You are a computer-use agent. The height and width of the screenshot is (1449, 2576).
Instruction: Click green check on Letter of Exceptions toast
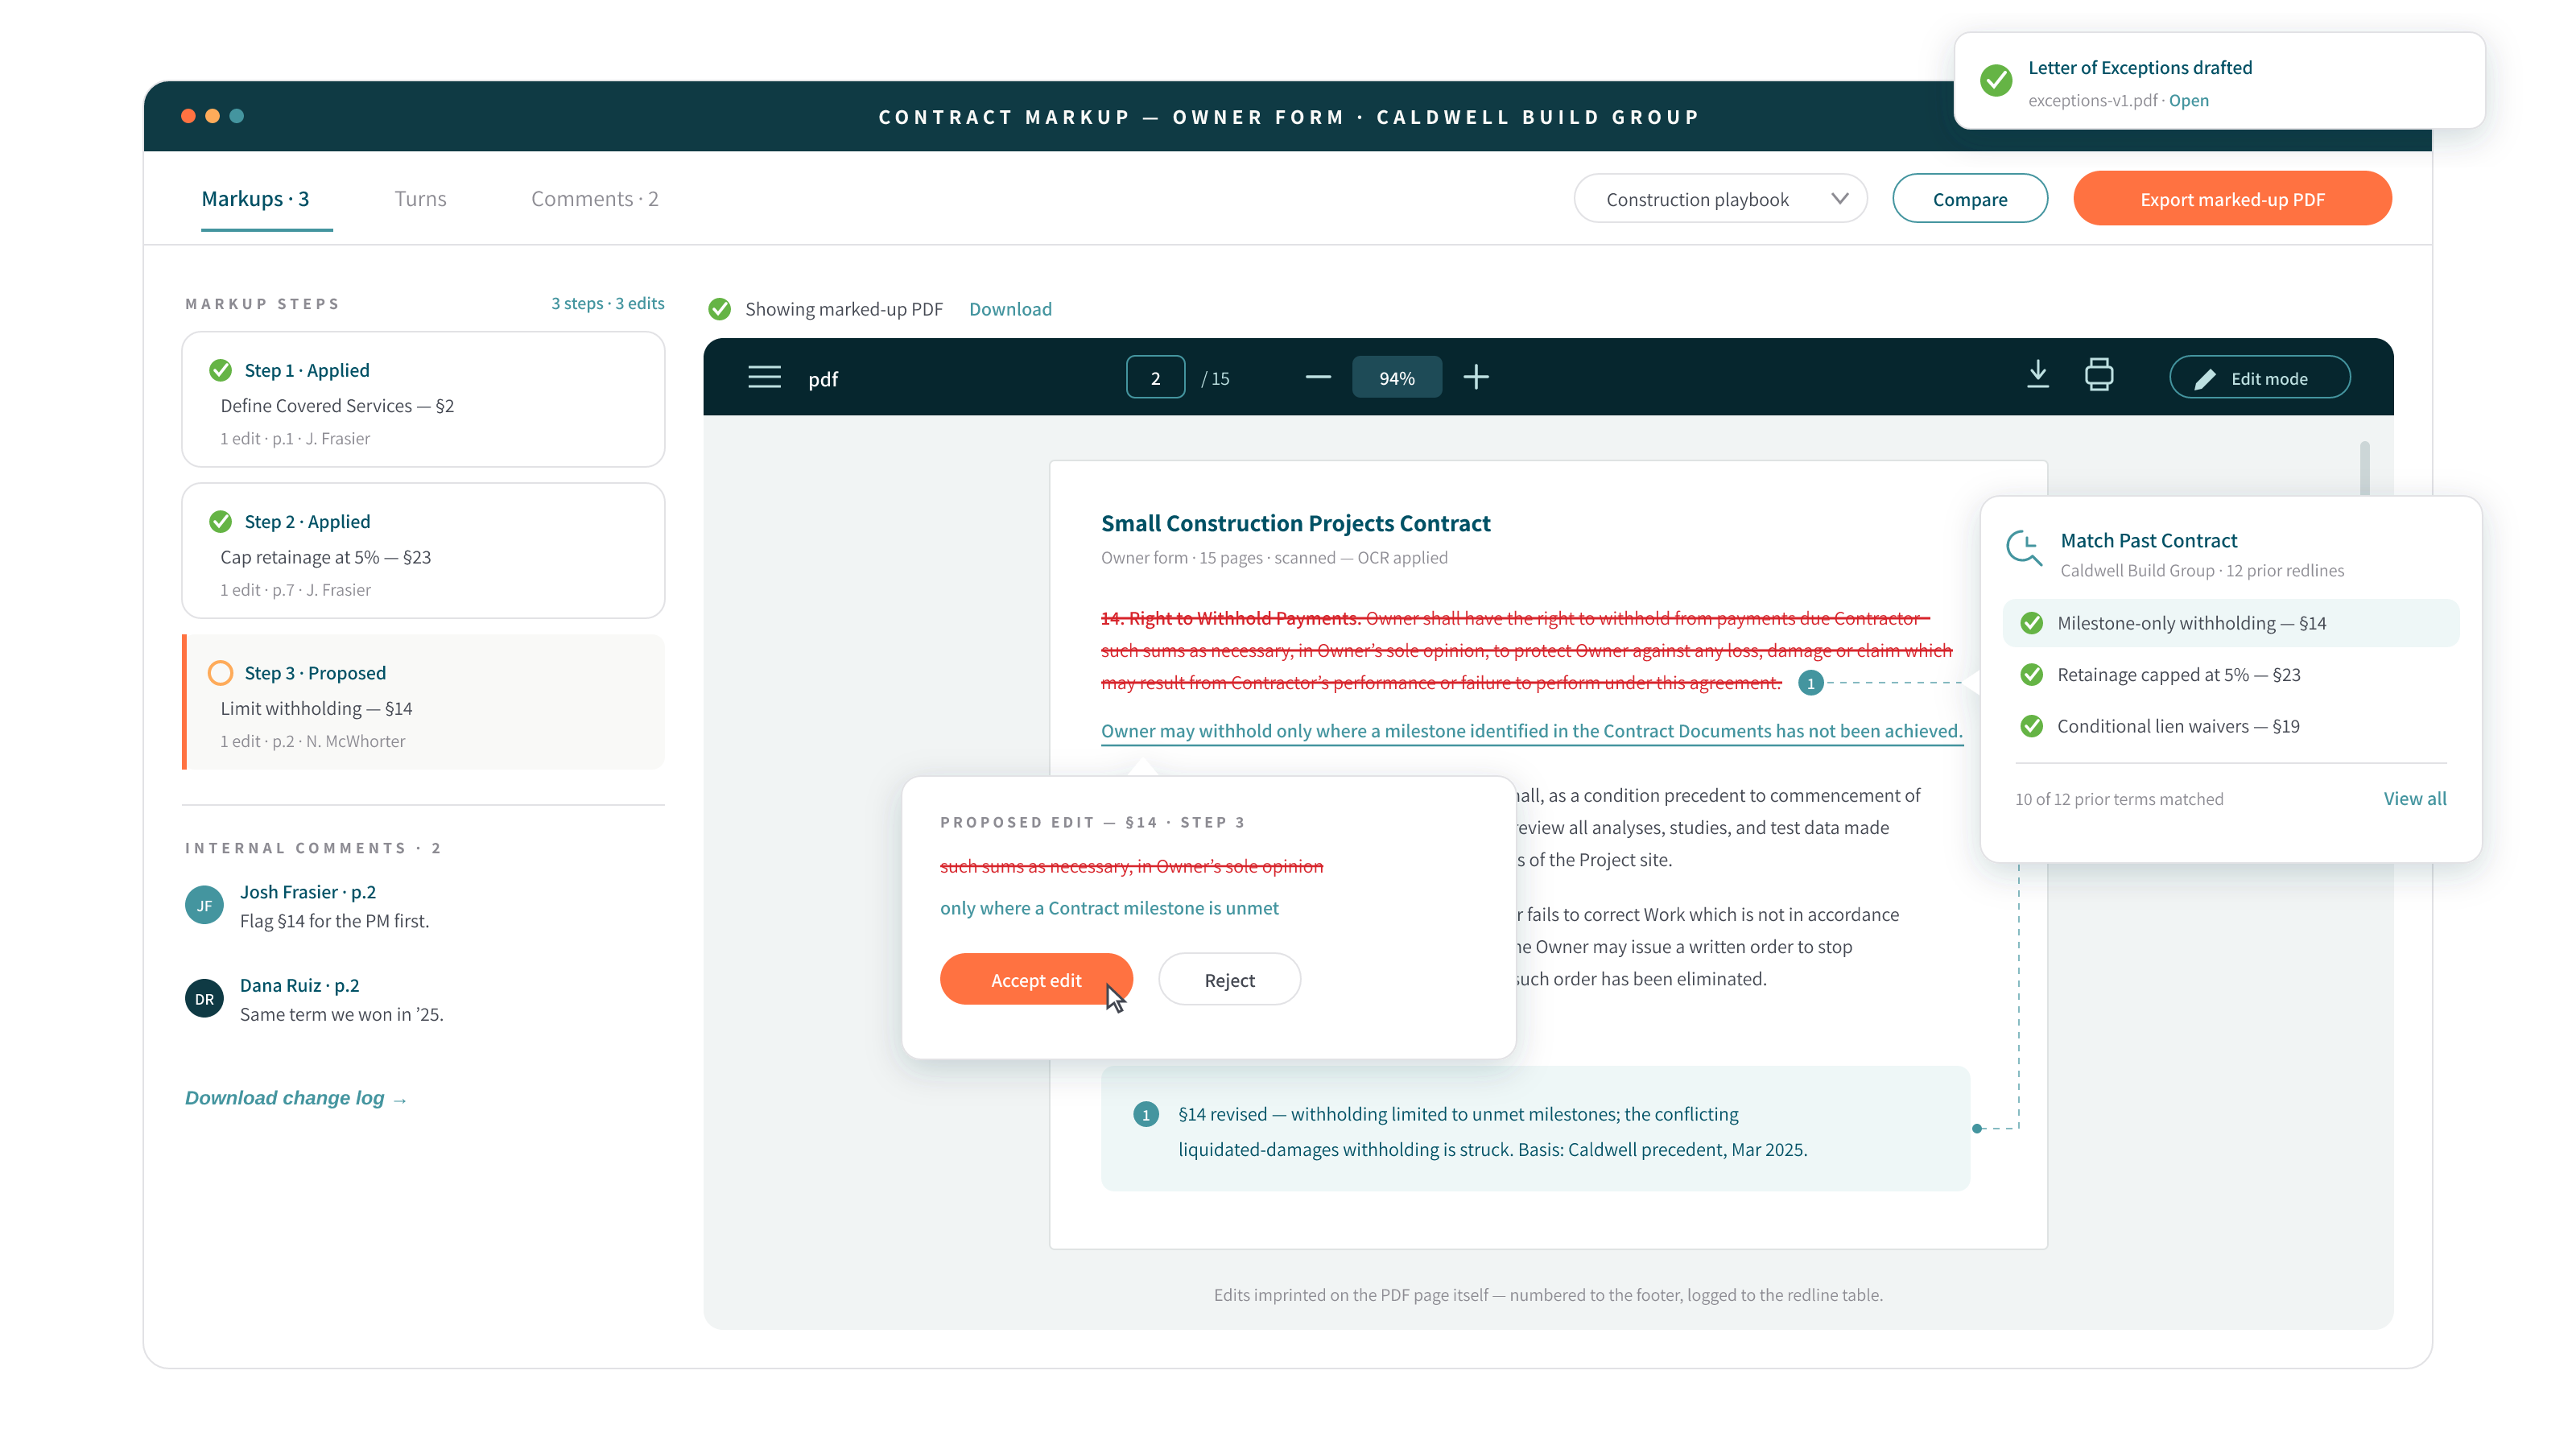click(1996, 80)
